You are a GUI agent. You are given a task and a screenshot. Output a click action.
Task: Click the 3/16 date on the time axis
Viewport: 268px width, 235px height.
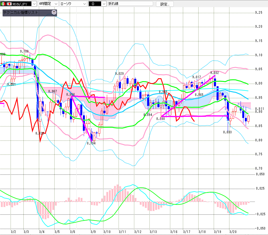[173, 232]
